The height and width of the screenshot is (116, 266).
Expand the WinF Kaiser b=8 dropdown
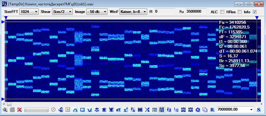[x=133, y=12]
